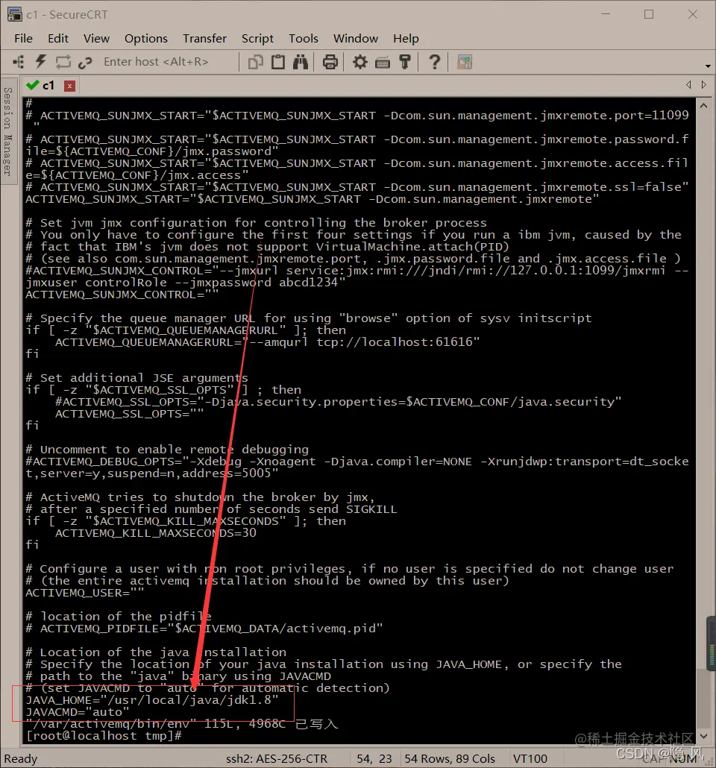This screenshot has width=716, height=768.
Task: Click the 54, 23 cursor position indicator
Action: tap(374, 759)
